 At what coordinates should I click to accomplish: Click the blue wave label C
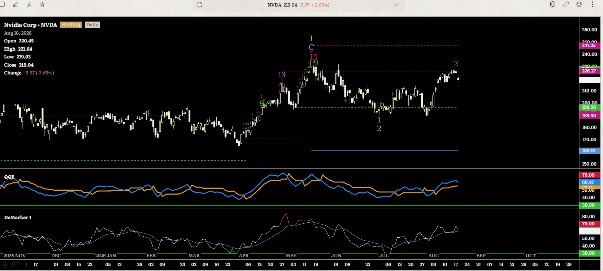pyautogui.click(x=311, y=47)
